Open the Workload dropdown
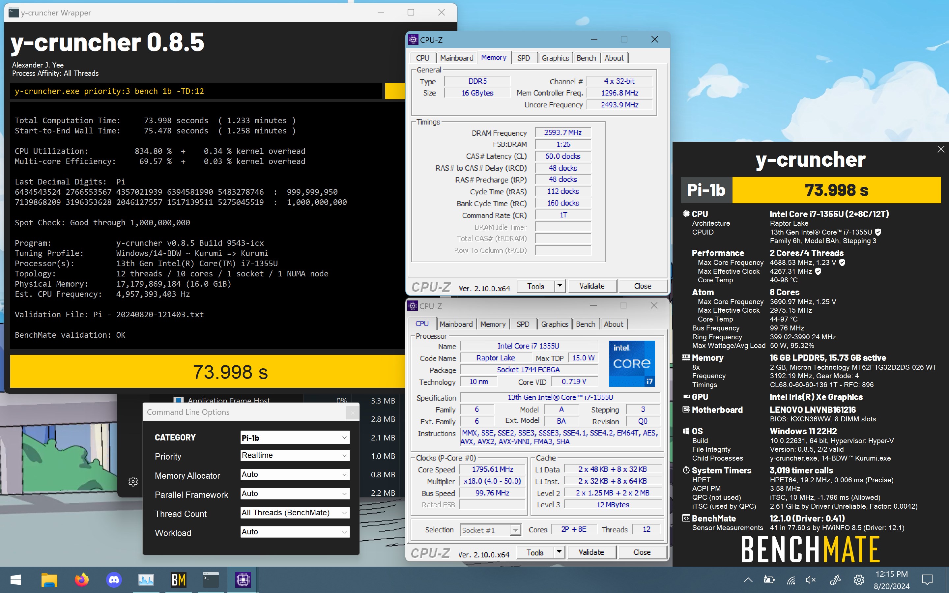The height and width of the screenshot is (593, 949). tap(295, 532)
